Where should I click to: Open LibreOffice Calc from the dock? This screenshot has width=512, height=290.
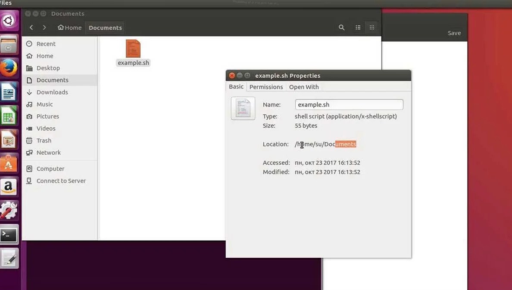[9, 116]
